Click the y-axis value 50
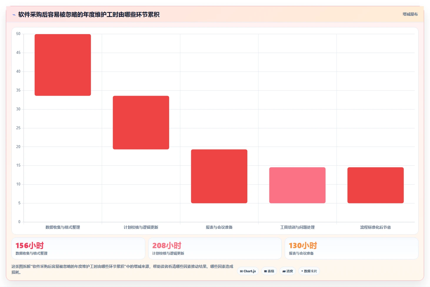Screen dimensions: 430x287 tap(18, 34)
